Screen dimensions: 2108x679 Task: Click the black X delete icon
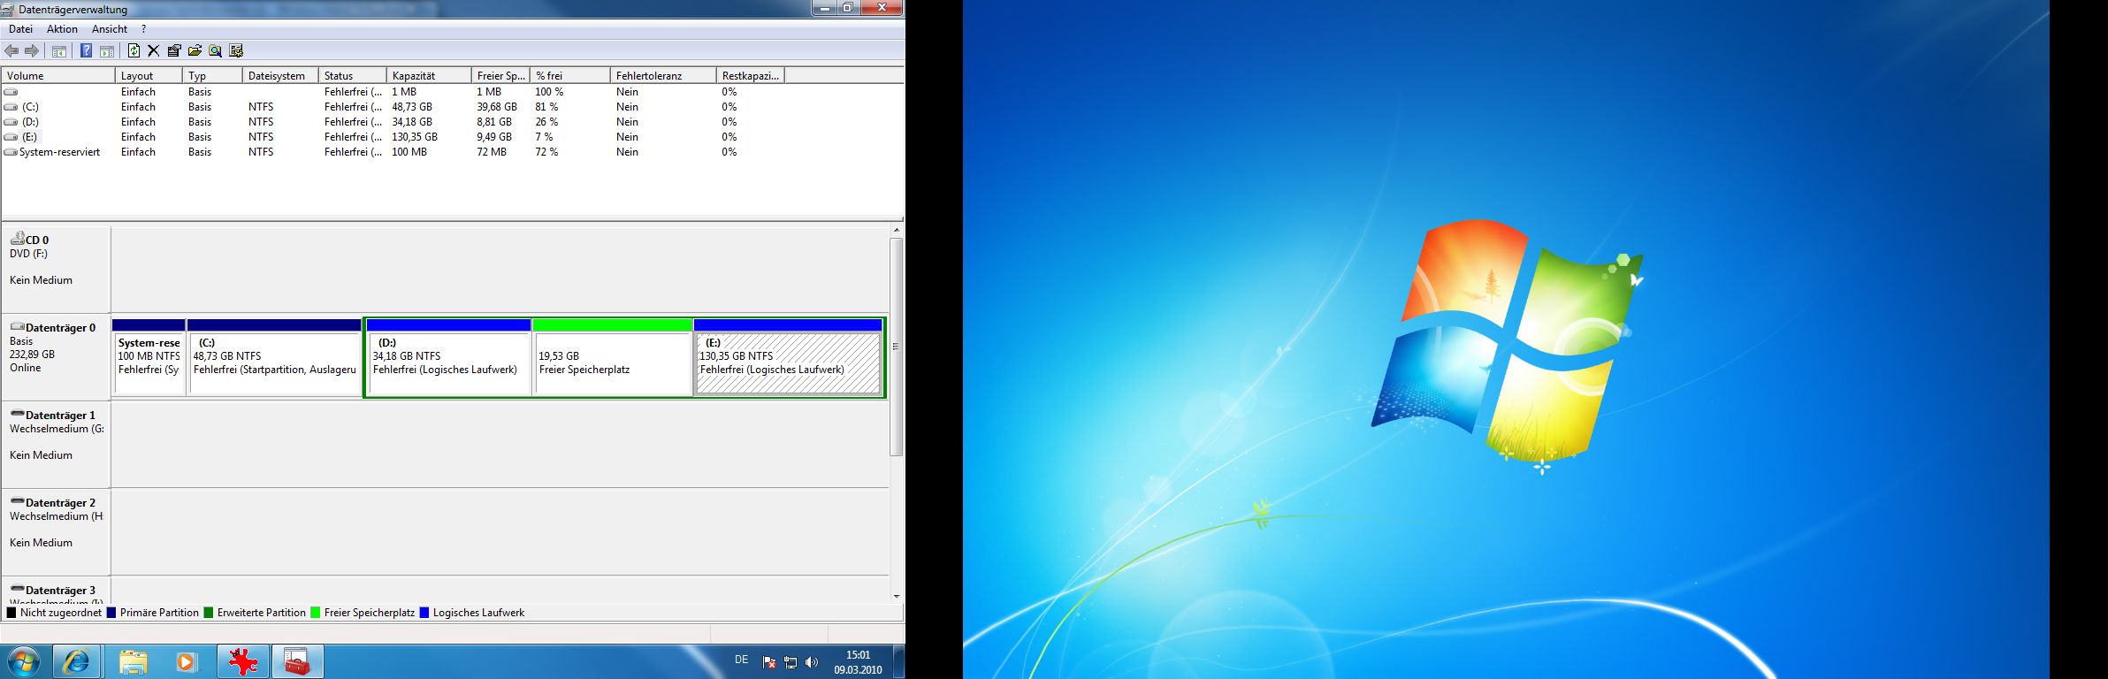coord(154,51)
